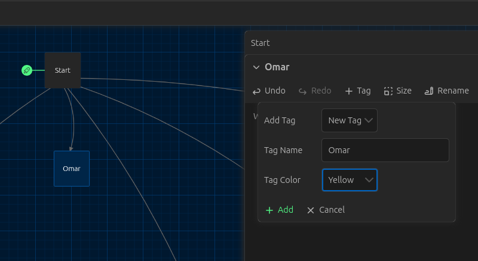Click the Start dialog title bar

point(361,43)
